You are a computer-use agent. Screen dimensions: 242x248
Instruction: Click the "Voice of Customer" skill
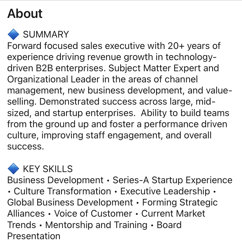tap(93, 213)
